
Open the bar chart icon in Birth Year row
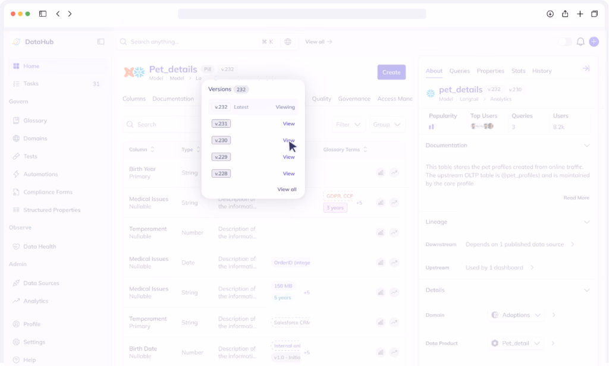(x=380, y=172)
